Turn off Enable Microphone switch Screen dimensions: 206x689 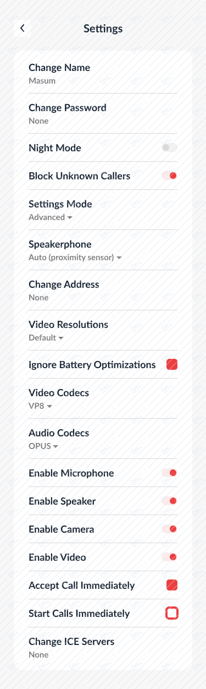point(170,473)
